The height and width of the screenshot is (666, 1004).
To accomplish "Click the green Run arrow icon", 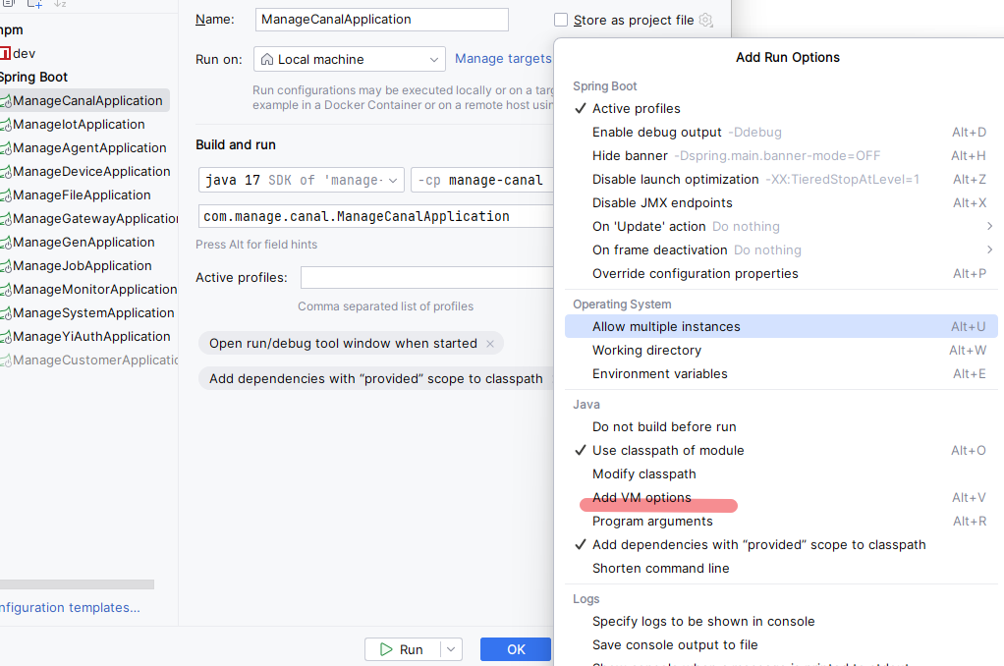I will coord(386,649).
